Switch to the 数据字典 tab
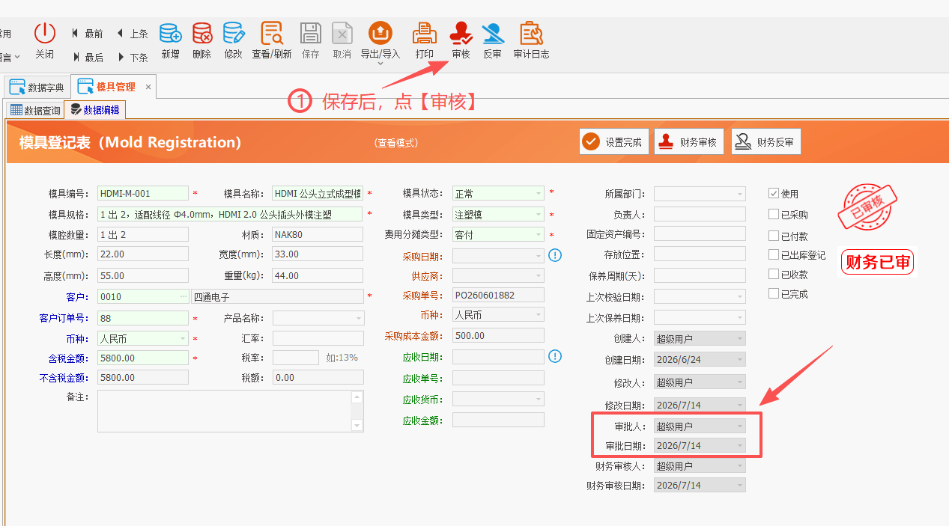The width and height of the screenshot is (949, 526). 37,88
